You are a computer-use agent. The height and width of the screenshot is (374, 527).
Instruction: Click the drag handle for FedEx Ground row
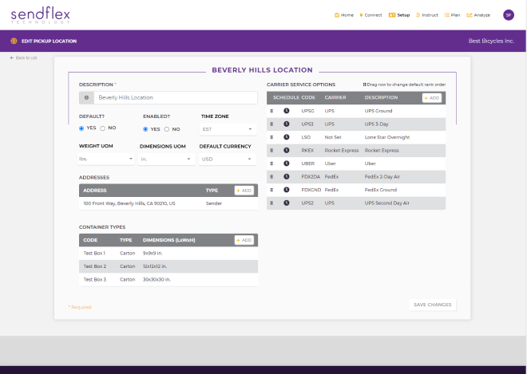coord(272,190)
